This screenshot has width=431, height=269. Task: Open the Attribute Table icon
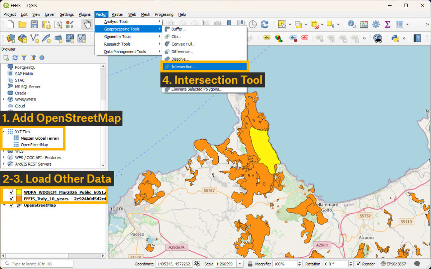399,24
